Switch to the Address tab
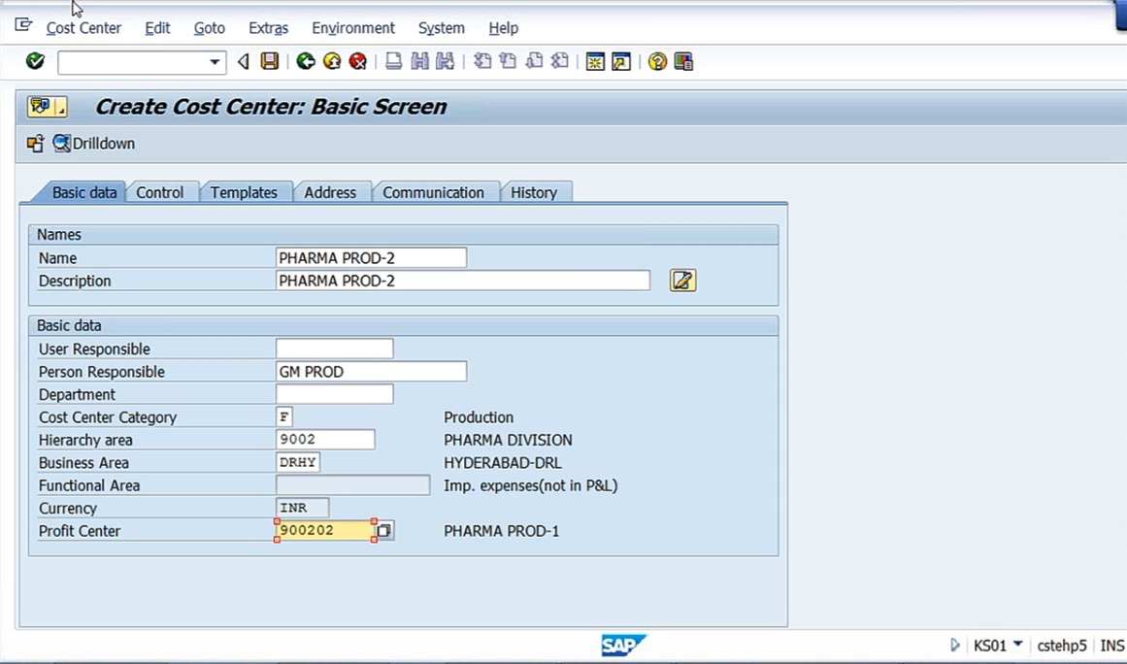This screenshot has width=1127, height=664. pos(330,192)
